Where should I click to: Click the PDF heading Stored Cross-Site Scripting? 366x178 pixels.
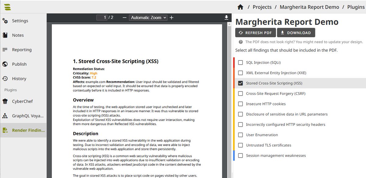pyautogui.click(x=116, y=61)
